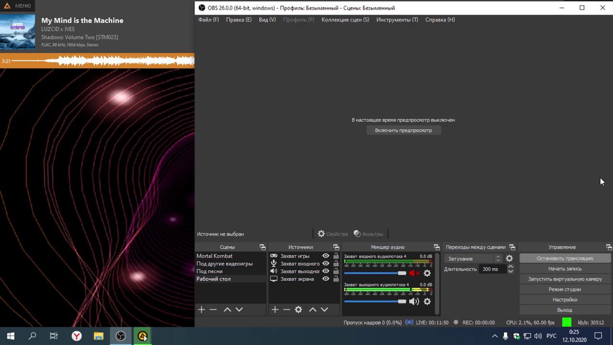
Task: Open Task View on taskbar
Action: click(x=54, y=336)
